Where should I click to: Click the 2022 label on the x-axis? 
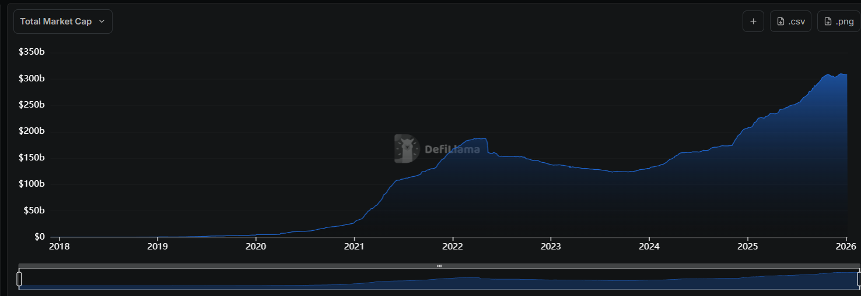[x=453, y=247]
